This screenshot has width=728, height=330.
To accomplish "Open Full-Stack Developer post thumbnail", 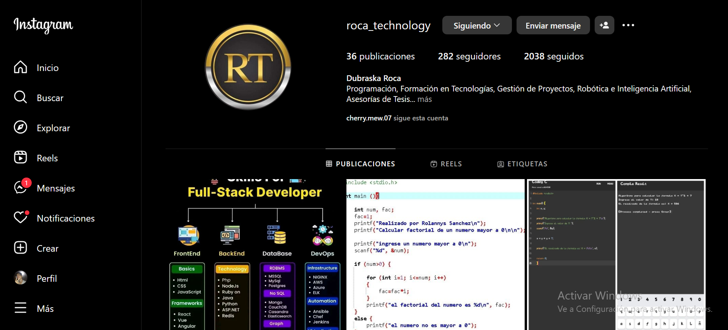I will (x=255, y=254).
